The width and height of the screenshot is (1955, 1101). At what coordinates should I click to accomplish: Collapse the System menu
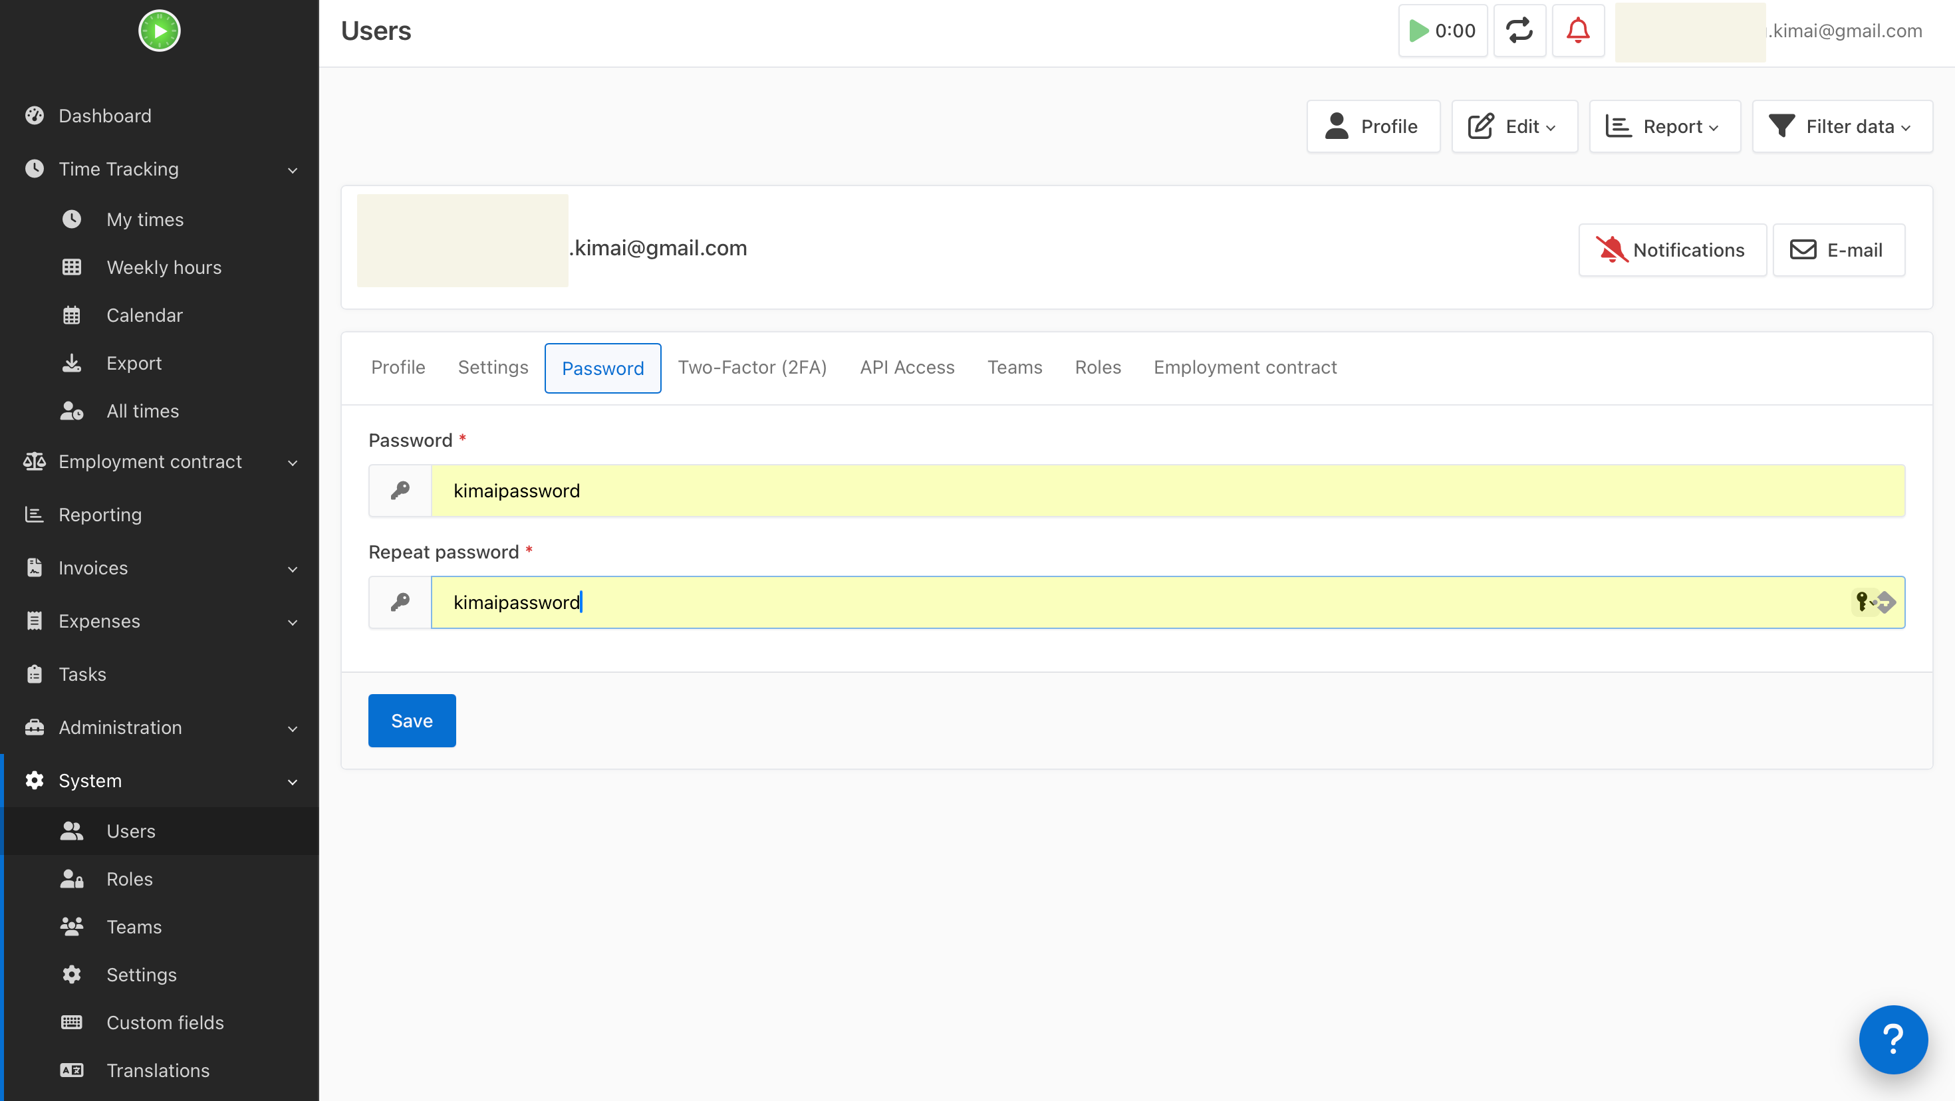pos(160,780)
